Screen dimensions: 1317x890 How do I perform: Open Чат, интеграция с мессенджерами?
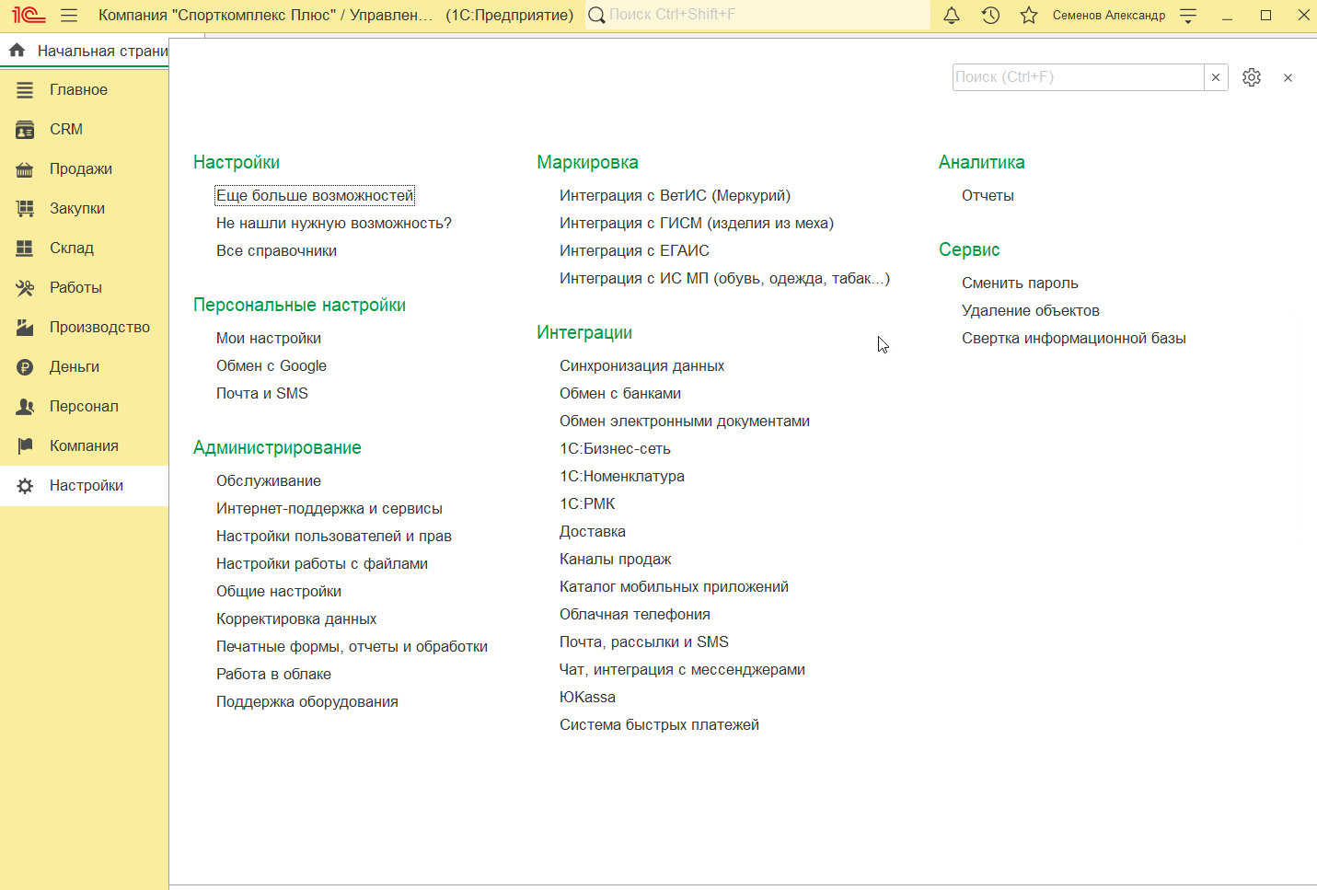tap(682, 669)
